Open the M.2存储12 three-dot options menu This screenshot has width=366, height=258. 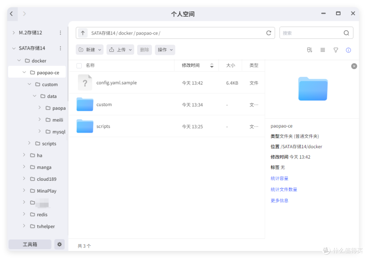(x=60, y=33)
